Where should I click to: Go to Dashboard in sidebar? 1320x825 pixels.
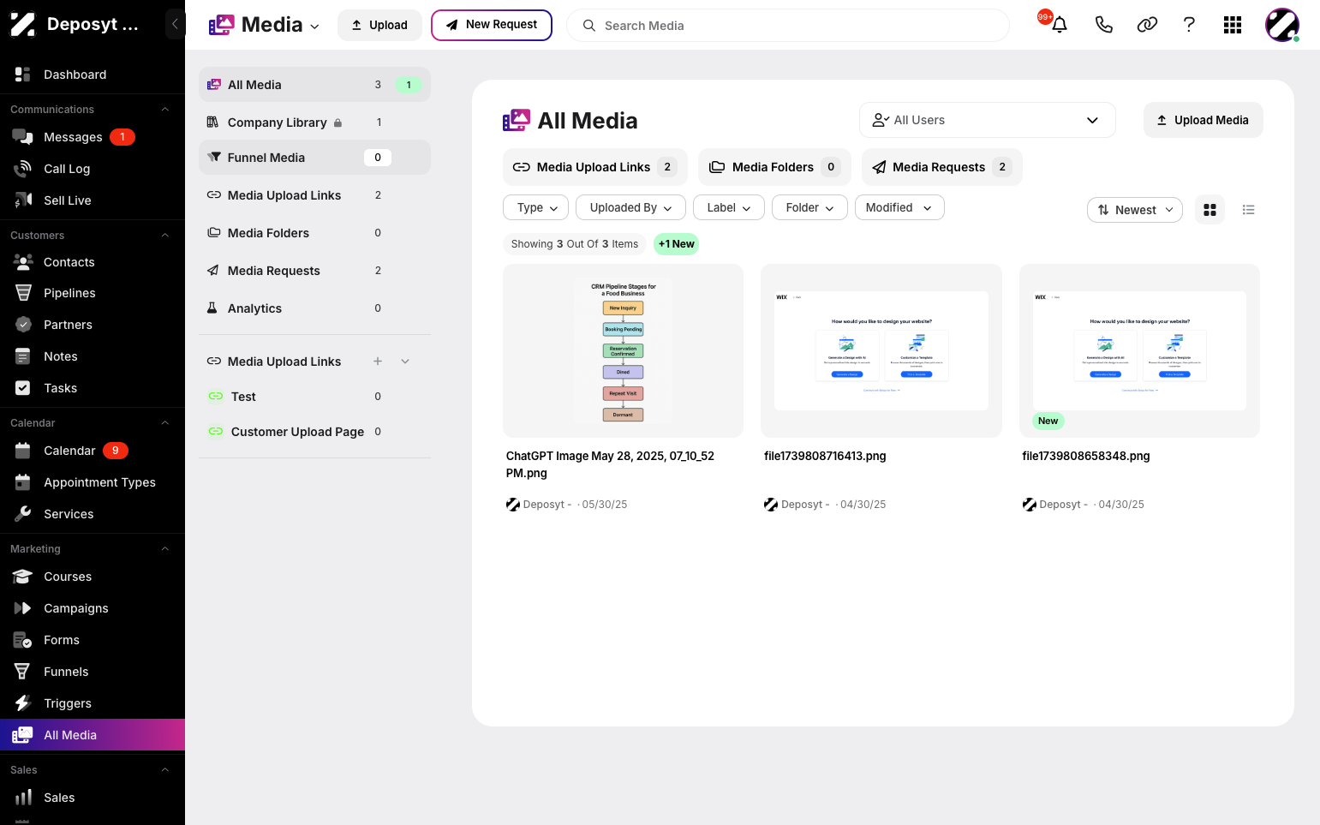(x=93, y=75)
